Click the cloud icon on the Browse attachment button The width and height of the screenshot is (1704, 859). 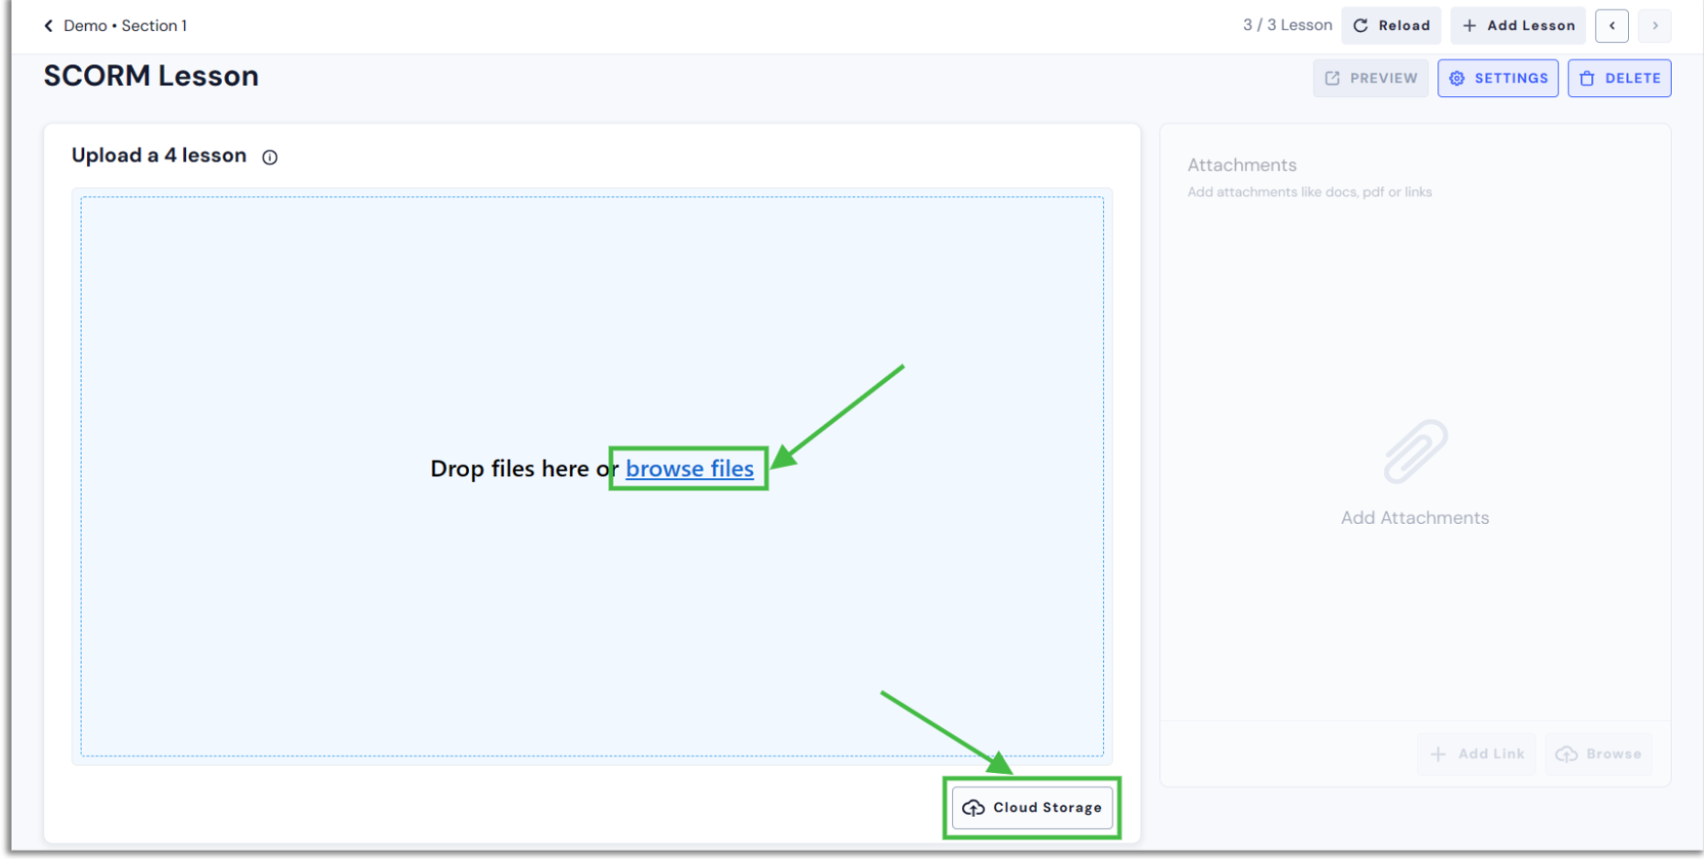[x=1567, y=753]
